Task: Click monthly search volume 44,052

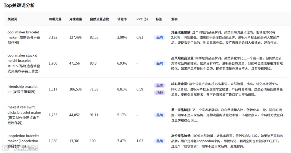Action: pos(74,115)
